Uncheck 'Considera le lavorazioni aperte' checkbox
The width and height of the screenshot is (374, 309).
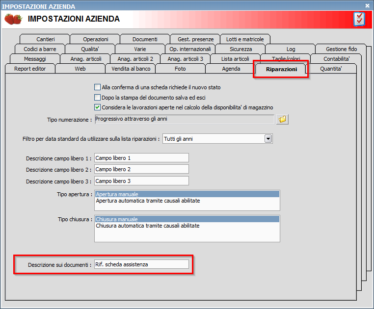[x=97, y=107]
